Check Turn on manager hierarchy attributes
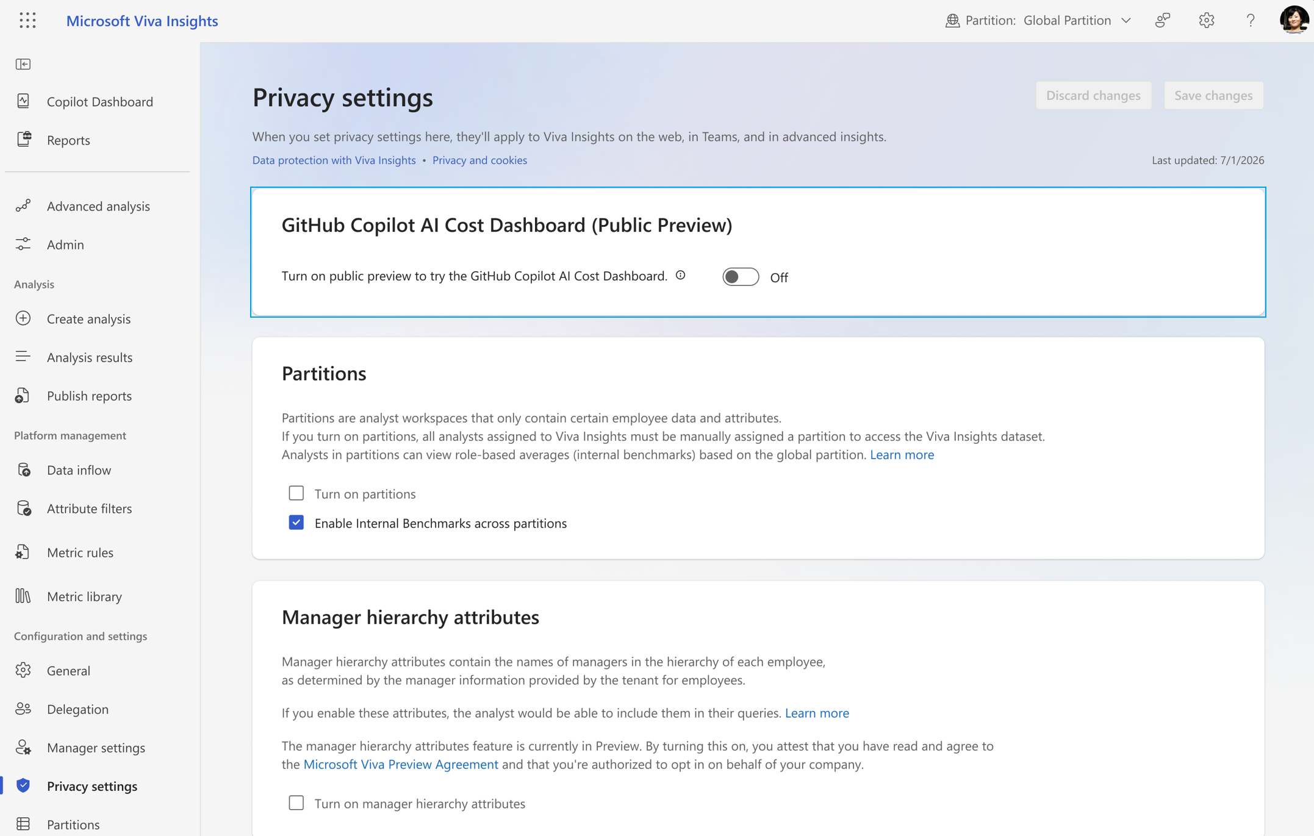This screenshot has width=1314, height=836. coord(296,802)
